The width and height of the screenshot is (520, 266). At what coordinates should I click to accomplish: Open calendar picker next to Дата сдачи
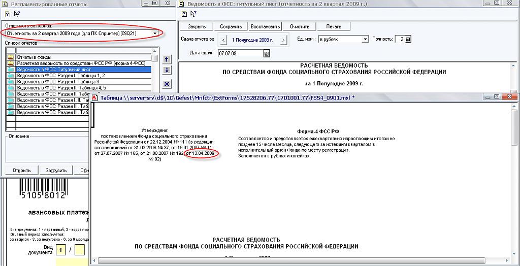(x=267, y=53)
